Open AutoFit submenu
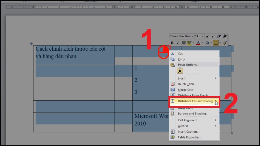Viewport: 260px width, 146px height. pos(194,126)
